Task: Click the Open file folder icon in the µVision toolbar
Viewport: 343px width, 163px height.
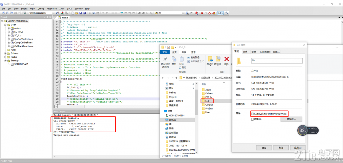Action: coord(77,13)
